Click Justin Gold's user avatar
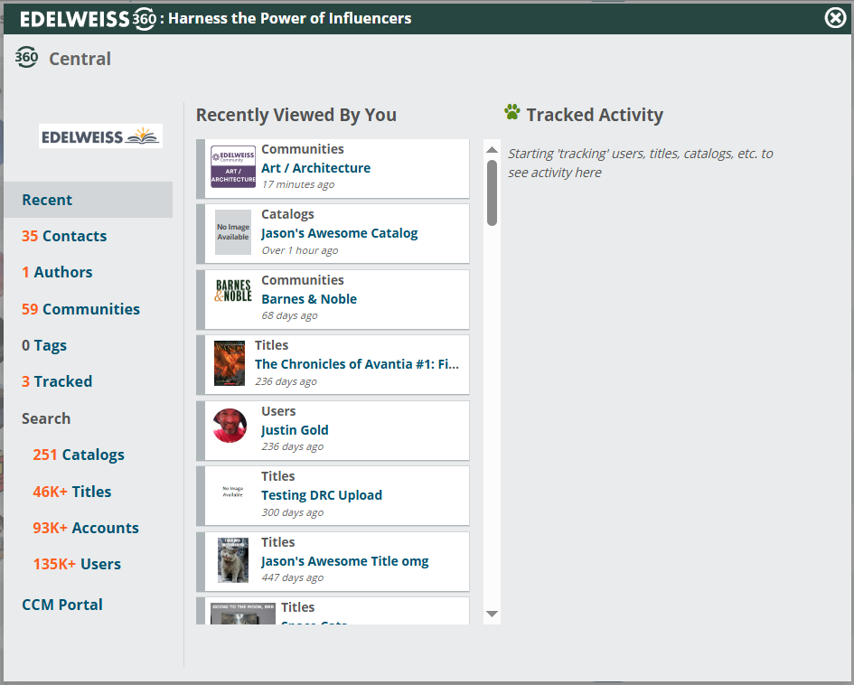 pyautogui.click(x=230, y=425)
